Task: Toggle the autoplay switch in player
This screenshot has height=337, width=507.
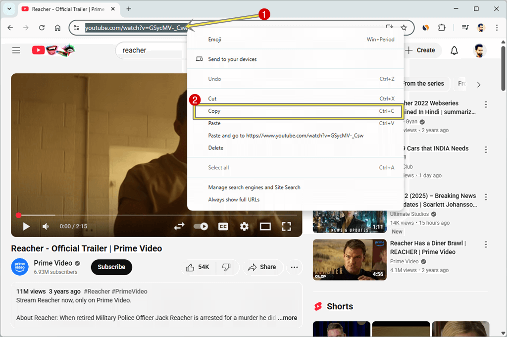Action: (201, 227)
